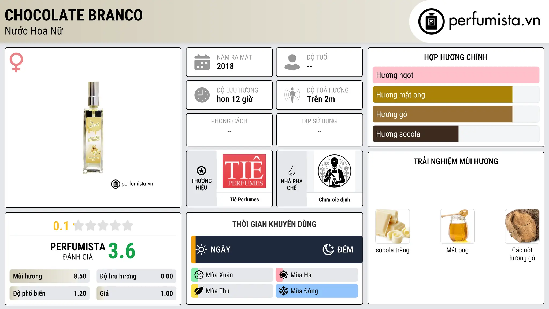
Task: Click the Độ phổ biến 1.20 score row
Action: [50, 293]
